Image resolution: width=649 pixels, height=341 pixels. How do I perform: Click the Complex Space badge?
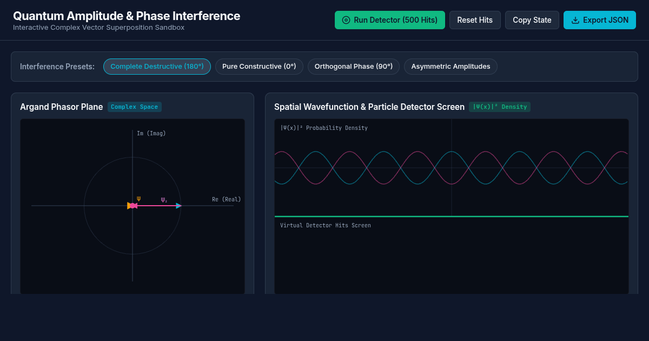[135, 107]
